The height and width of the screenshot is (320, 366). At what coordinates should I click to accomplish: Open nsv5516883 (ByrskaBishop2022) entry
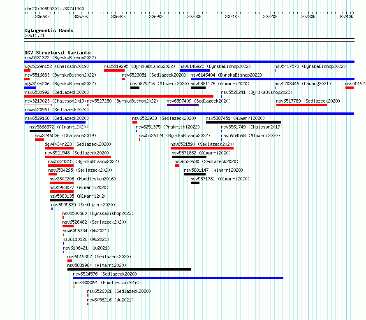(60, 75)
